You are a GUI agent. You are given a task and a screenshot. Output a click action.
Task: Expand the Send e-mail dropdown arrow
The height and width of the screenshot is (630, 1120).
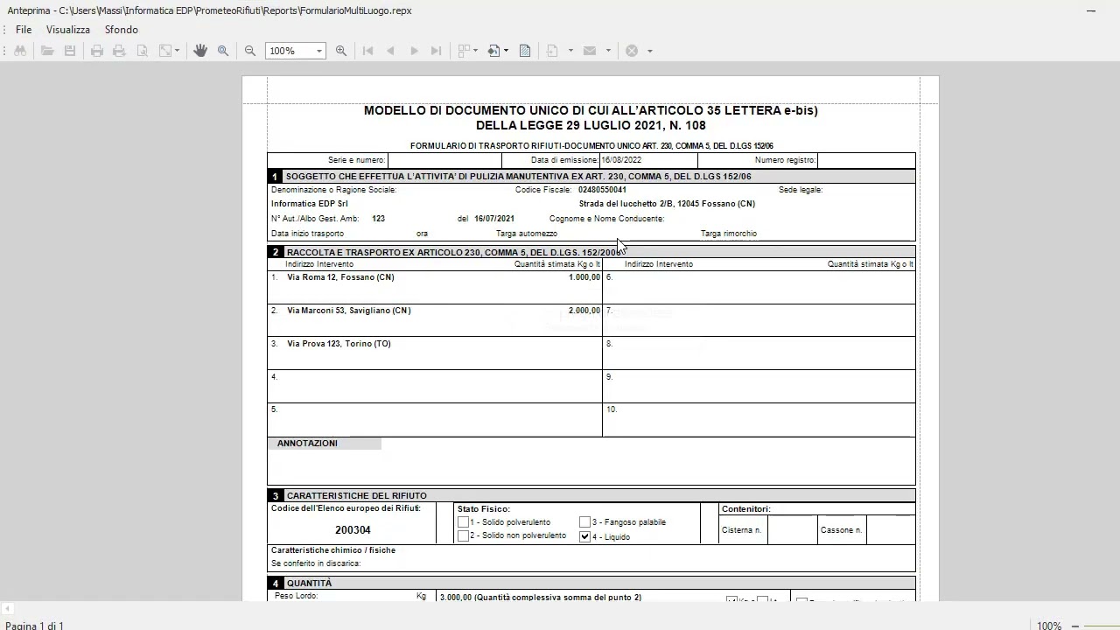(608, 51)
